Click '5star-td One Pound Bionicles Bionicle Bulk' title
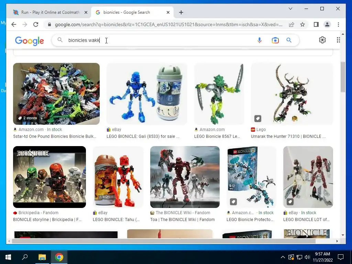This screenshot has height=264, width=352. 55,136
